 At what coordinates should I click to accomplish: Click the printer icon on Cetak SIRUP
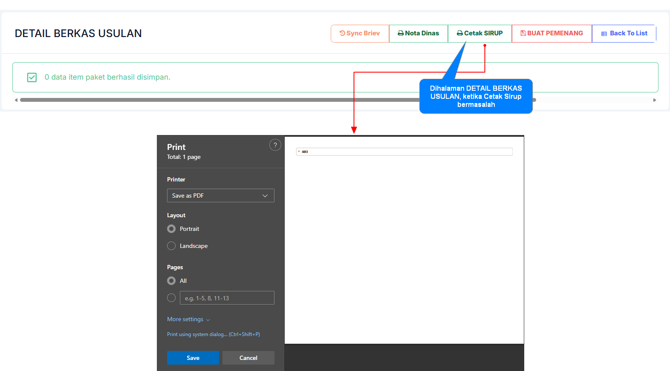coord(459,33)
